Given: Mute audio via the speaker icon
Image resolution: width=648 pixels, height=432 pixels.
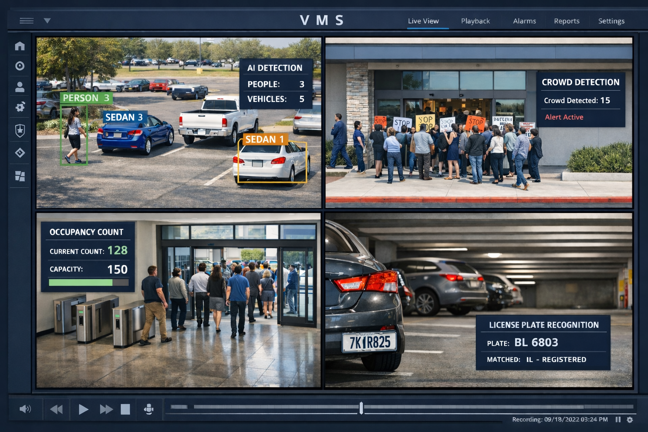Looking at the screenshot, I should coord(26,409).
